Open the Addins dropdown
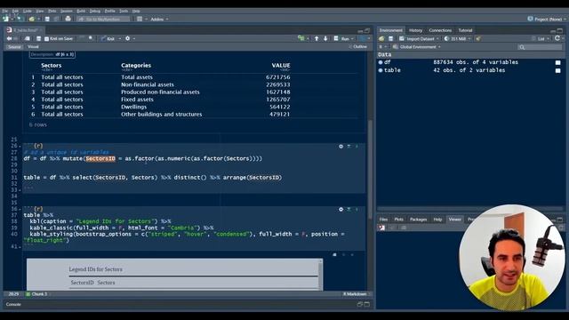Screen dimensions: 569x320 159,19
